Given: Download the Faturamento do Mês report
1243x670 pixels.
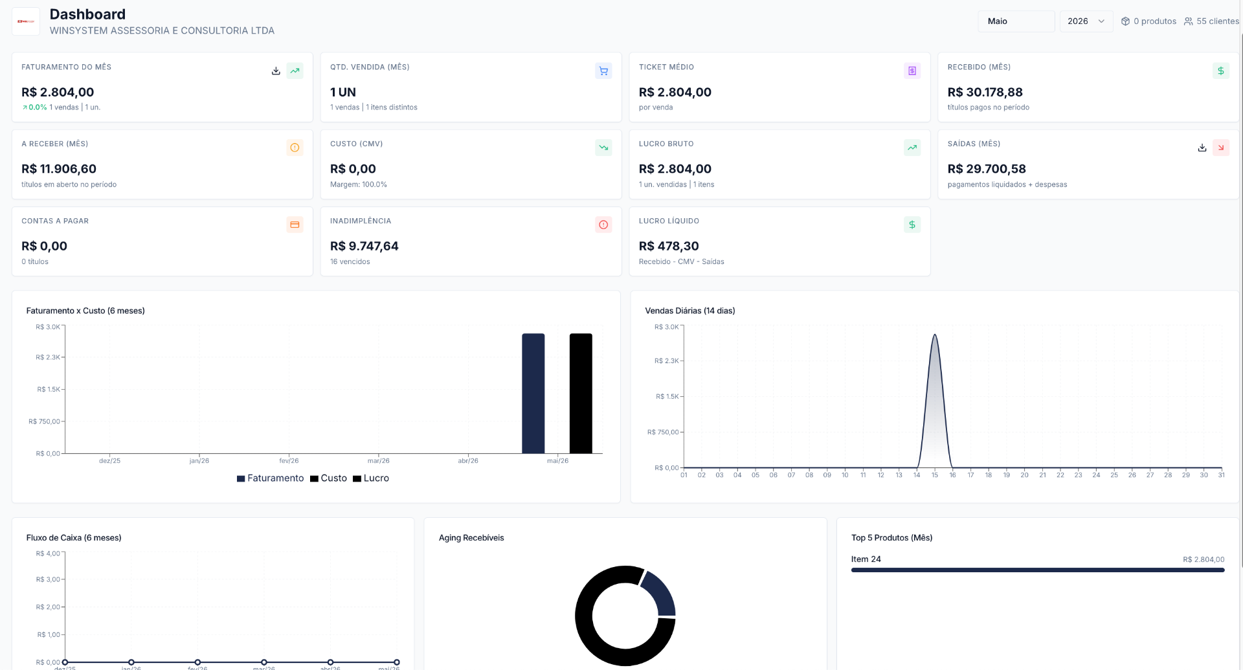Looking at the screenshot, I should 276,71.
